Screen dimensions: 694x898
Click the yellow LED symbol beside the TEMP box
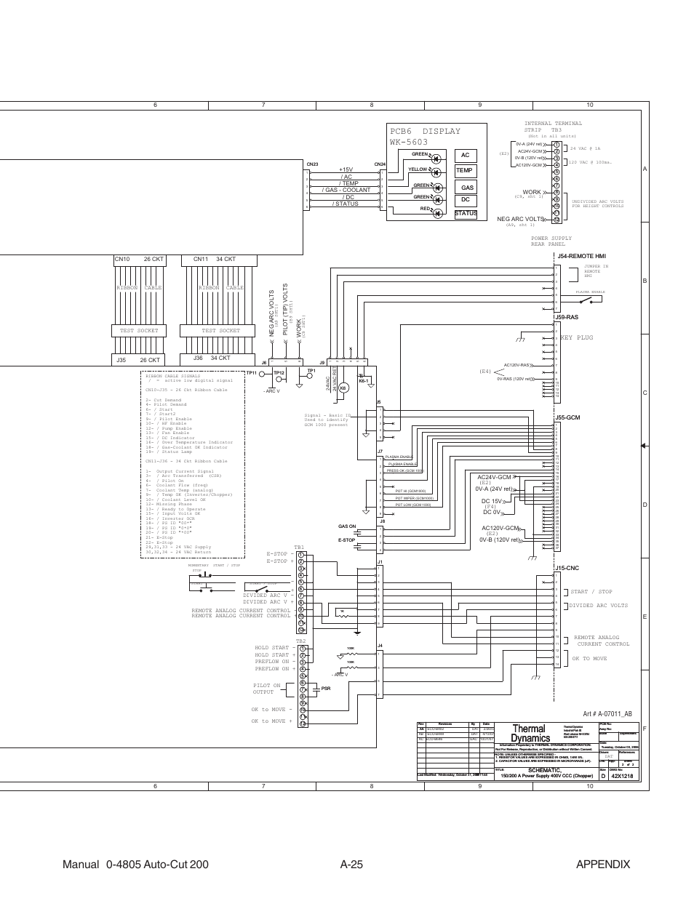[438, 172]
